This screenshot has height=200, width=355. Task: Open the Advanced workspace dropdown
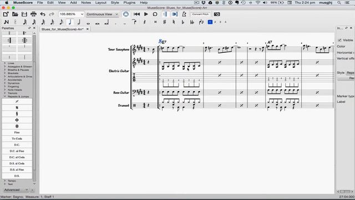16,190
